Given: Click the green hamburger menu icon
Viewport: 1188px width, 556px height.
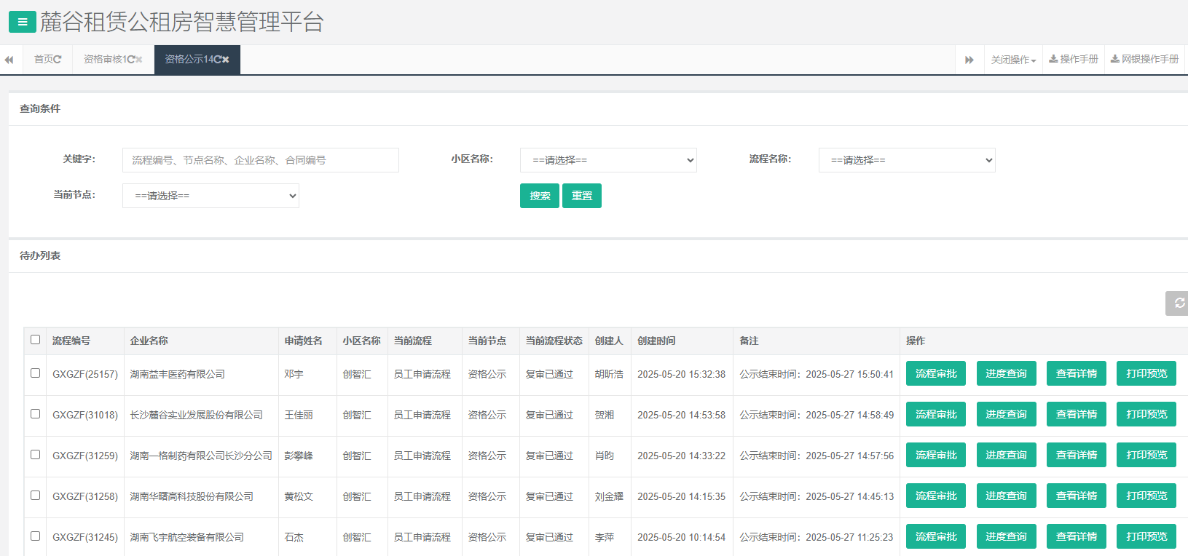Looking at the screenshot, I should coord(22,22).
